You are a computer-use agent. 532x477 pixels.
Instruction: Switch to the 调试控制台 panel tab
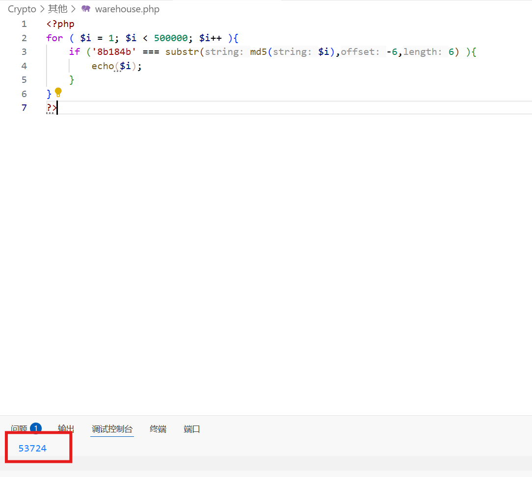pos(112,429)
